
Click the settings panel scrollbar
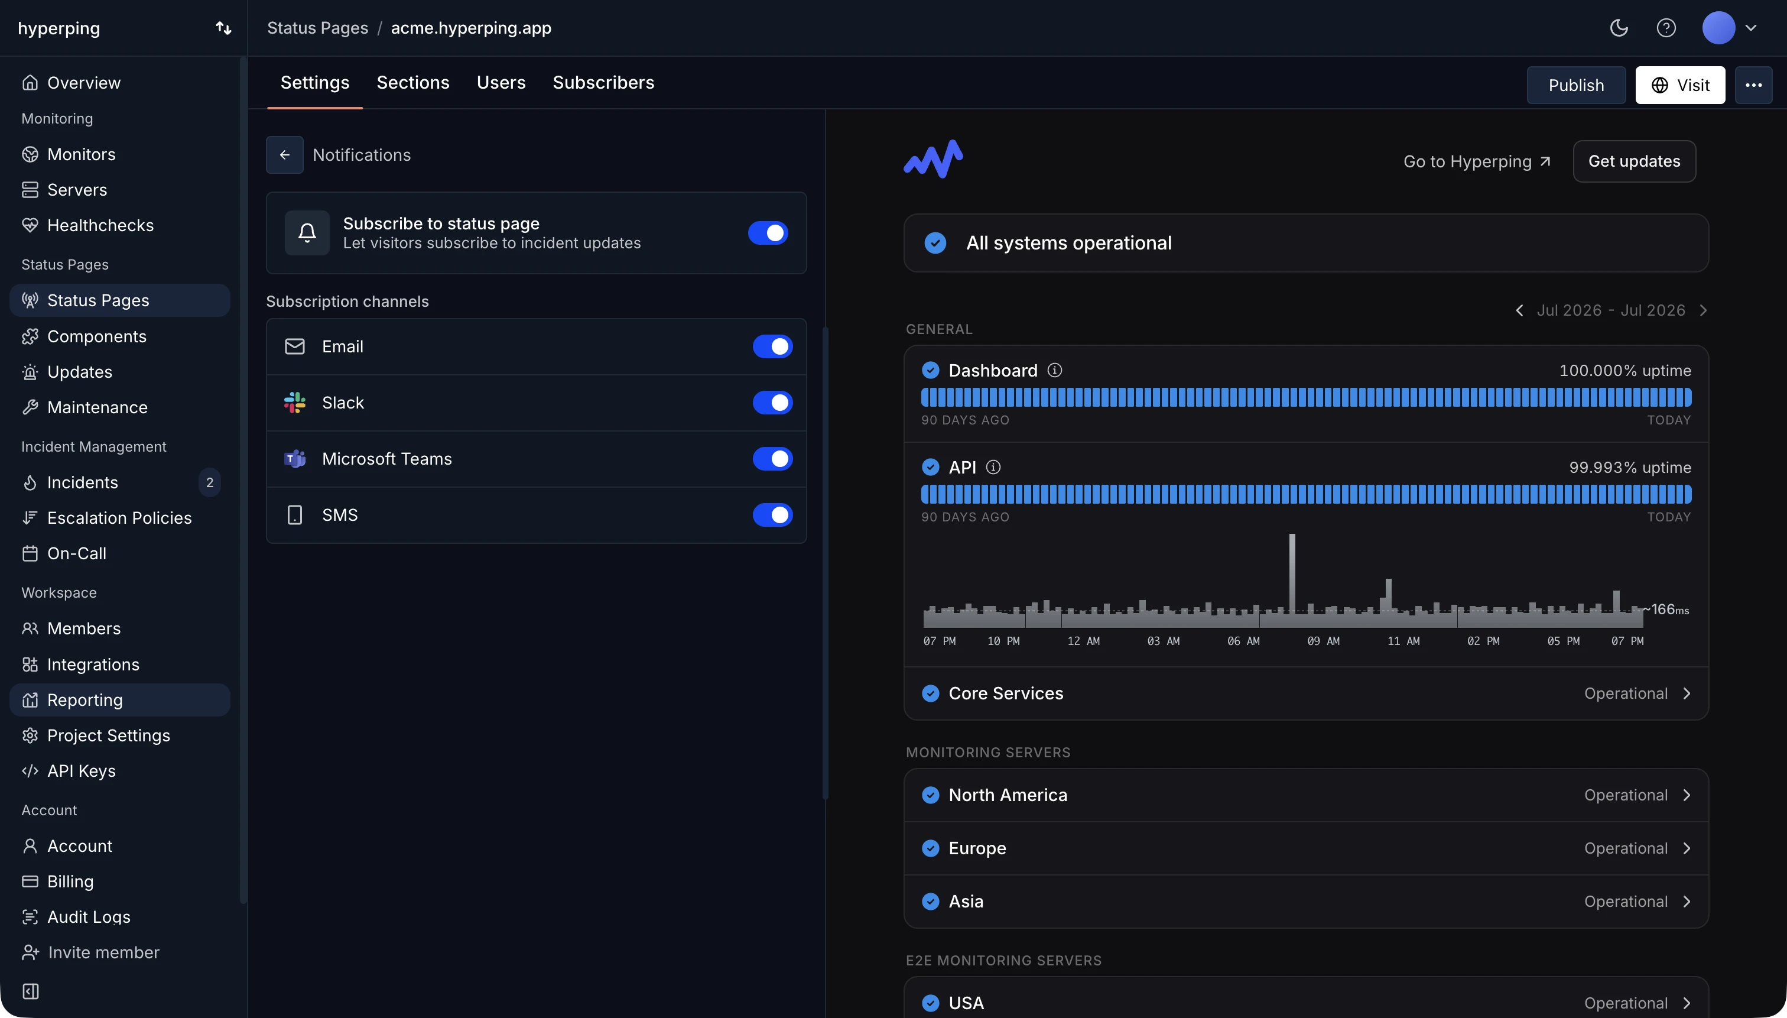pos(826,563)
